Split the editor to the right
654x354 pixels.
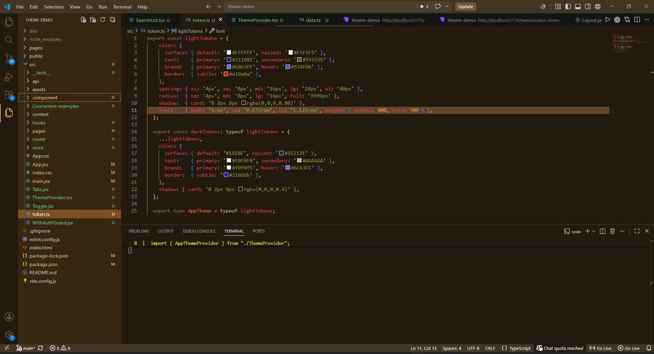636,20
